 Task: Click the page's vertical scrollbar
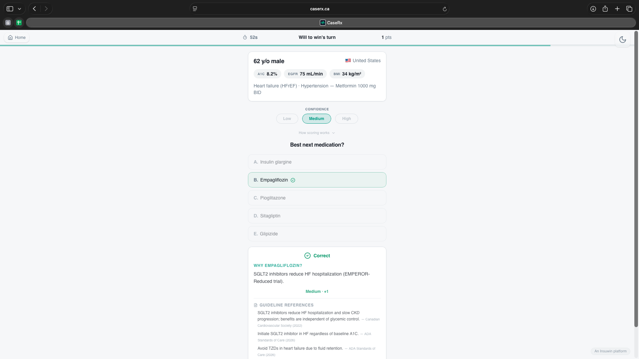click(x=636, y=179)
